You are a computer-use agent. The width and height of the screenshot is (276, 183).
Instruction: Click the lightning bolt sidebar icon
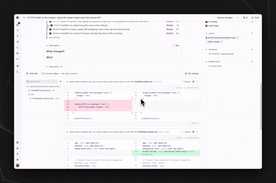point(18,36)
